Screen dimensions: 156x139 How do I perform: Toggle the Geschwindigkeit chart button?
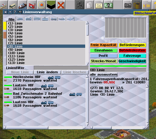132,61
